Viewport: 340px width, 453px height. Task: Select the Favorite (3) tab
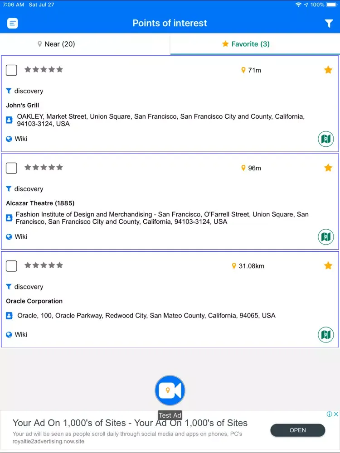pyautogui.click(x=246, y=44)
